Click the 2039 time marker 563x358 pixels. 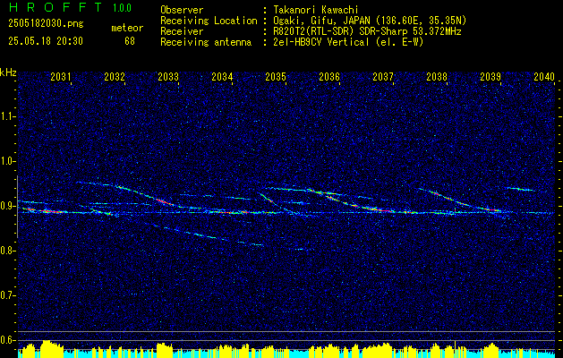pos(490,76)
